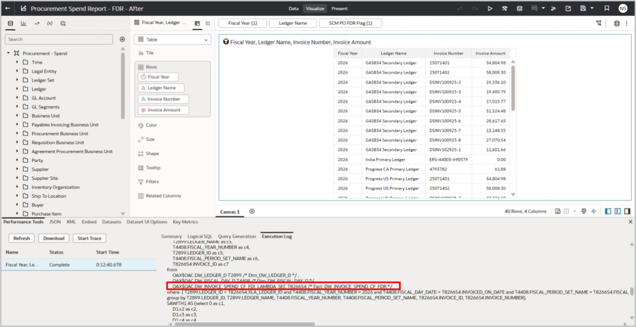Image resolution: width=636 pixels, height=327 pixels.
Task: Click the Start Trace button
Action: [89, 238]
